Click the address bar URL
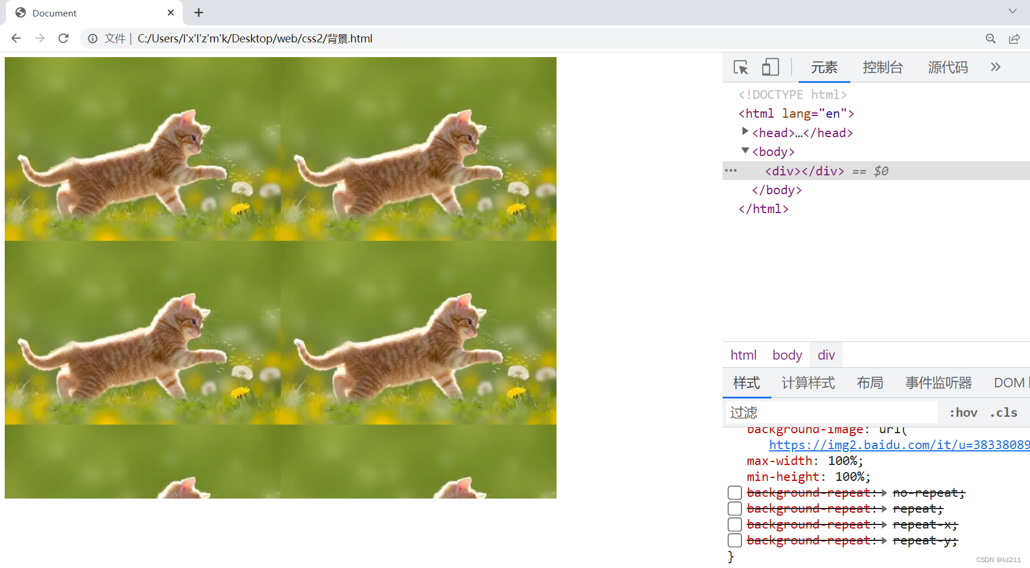 click(x=255, y=38)
